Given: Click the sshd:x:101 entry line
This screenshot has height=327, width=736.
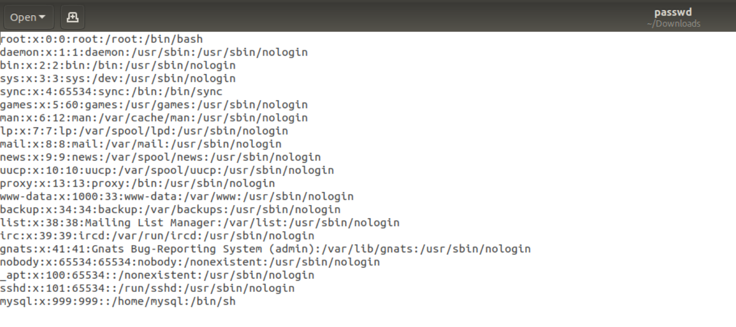Looking at the screenshot, I should (147, 288).
